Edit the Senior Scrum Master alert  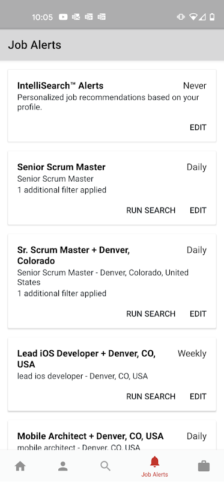(198, 210)
